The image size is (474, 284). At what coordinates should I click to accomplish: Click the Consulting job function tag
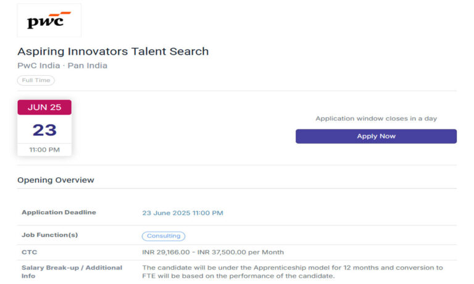[x=164, y=236]
